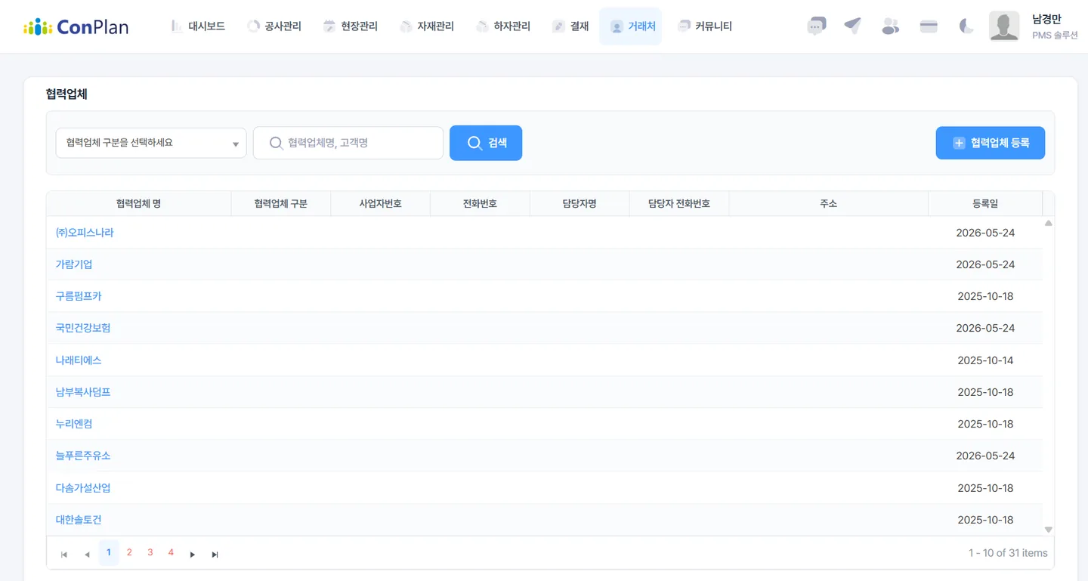
Task: Open the 국민건강보험 vendor link
Action: [83, 328]
